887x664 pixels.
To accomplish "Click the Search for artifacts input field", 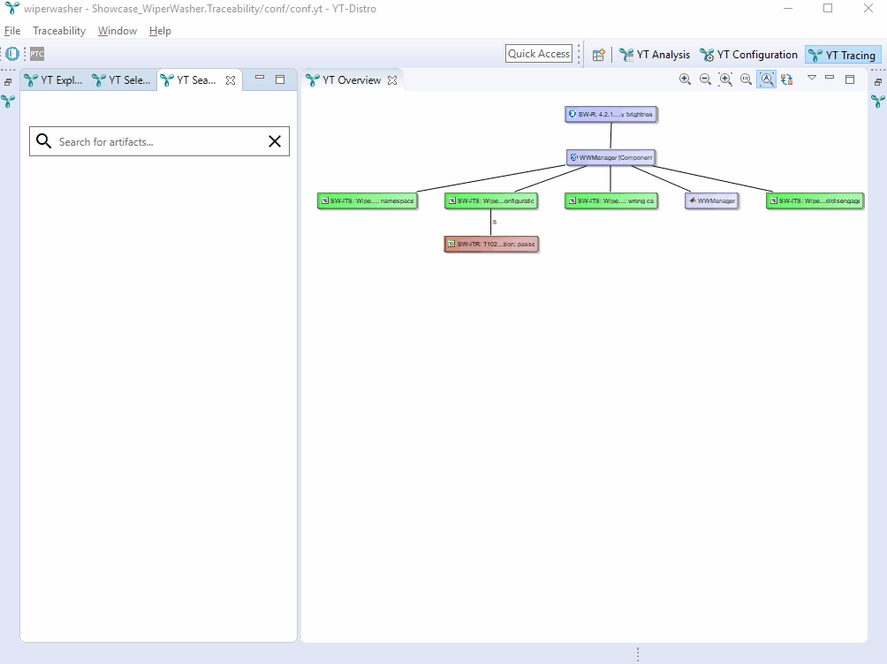I will point(159,141).
